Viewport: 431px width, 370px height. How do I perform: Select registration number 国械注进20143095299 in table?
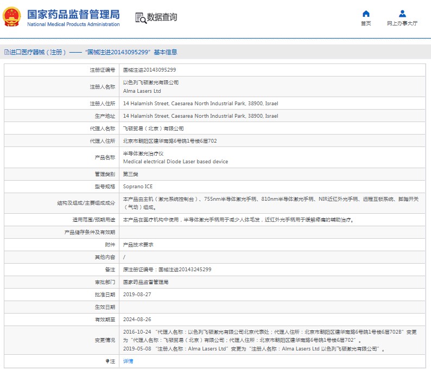149,70
